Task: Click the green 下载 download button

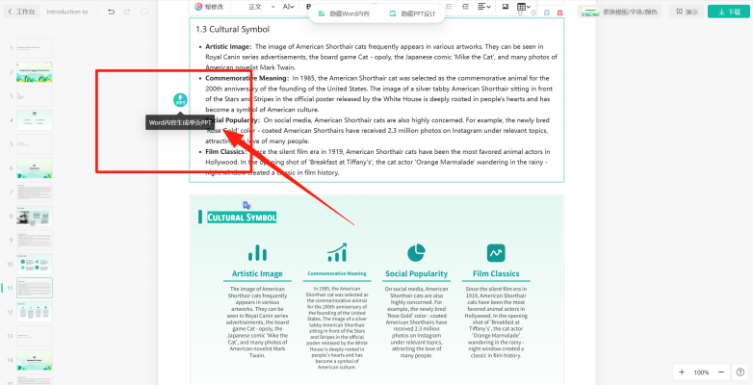Action: 729,12
